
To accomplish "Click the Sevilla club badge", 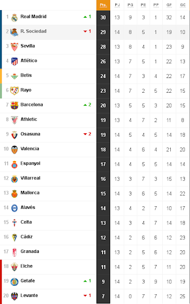I will tap(15, 47).
